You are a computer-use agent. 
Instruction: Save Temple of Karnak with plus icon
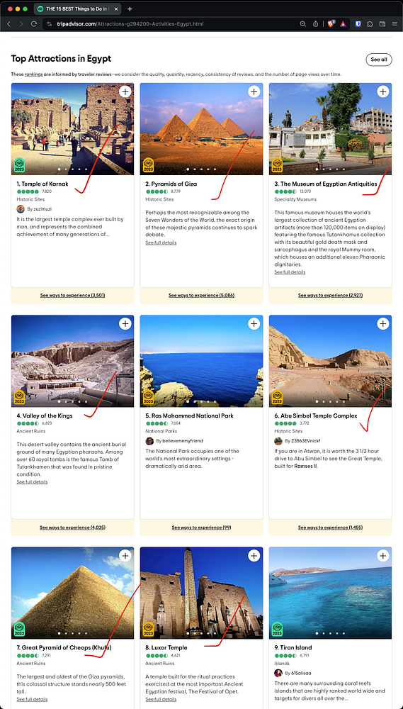[x=125, y=91]
